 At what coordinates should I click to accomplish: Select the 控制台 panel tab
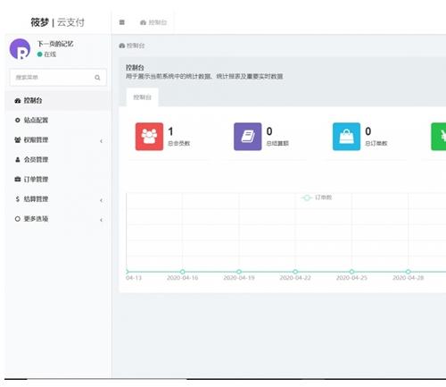[143, 97]
